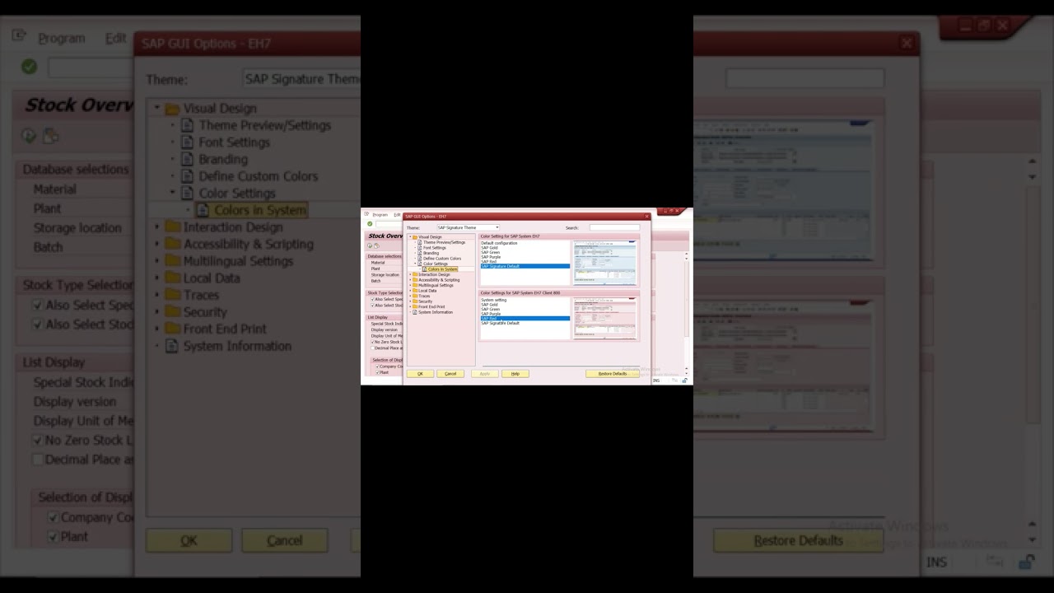
Task: Click the Execute clock icon under sharp Stock Overview title
Action: (x=370, y=245)
